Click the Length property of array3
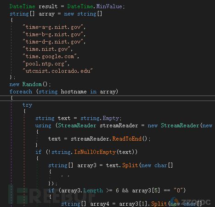Image resolution: width=215 pixels, height=207 pixels. [x=93, y=191]
